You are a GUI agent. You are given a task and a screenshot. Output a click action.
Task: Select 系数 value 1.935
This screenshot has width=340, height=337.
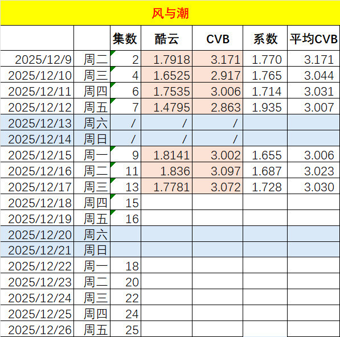pyautogui.click(x=265, y=106)
